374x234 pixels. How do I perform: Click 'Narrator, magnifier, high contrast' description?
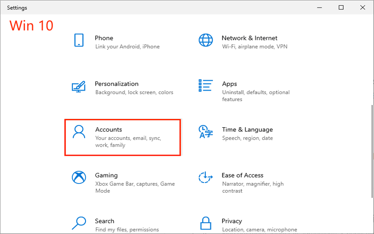(x=253, y=187)
